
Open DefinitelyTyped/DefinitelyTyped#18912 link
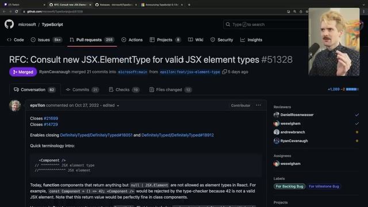coord(178,135)
